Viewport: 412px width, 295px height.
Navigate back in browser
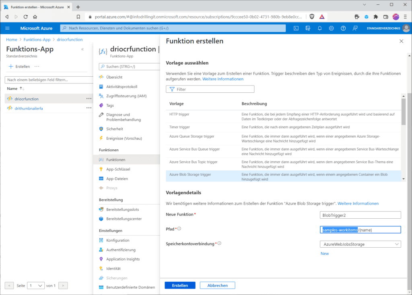(x=7, y=17)
